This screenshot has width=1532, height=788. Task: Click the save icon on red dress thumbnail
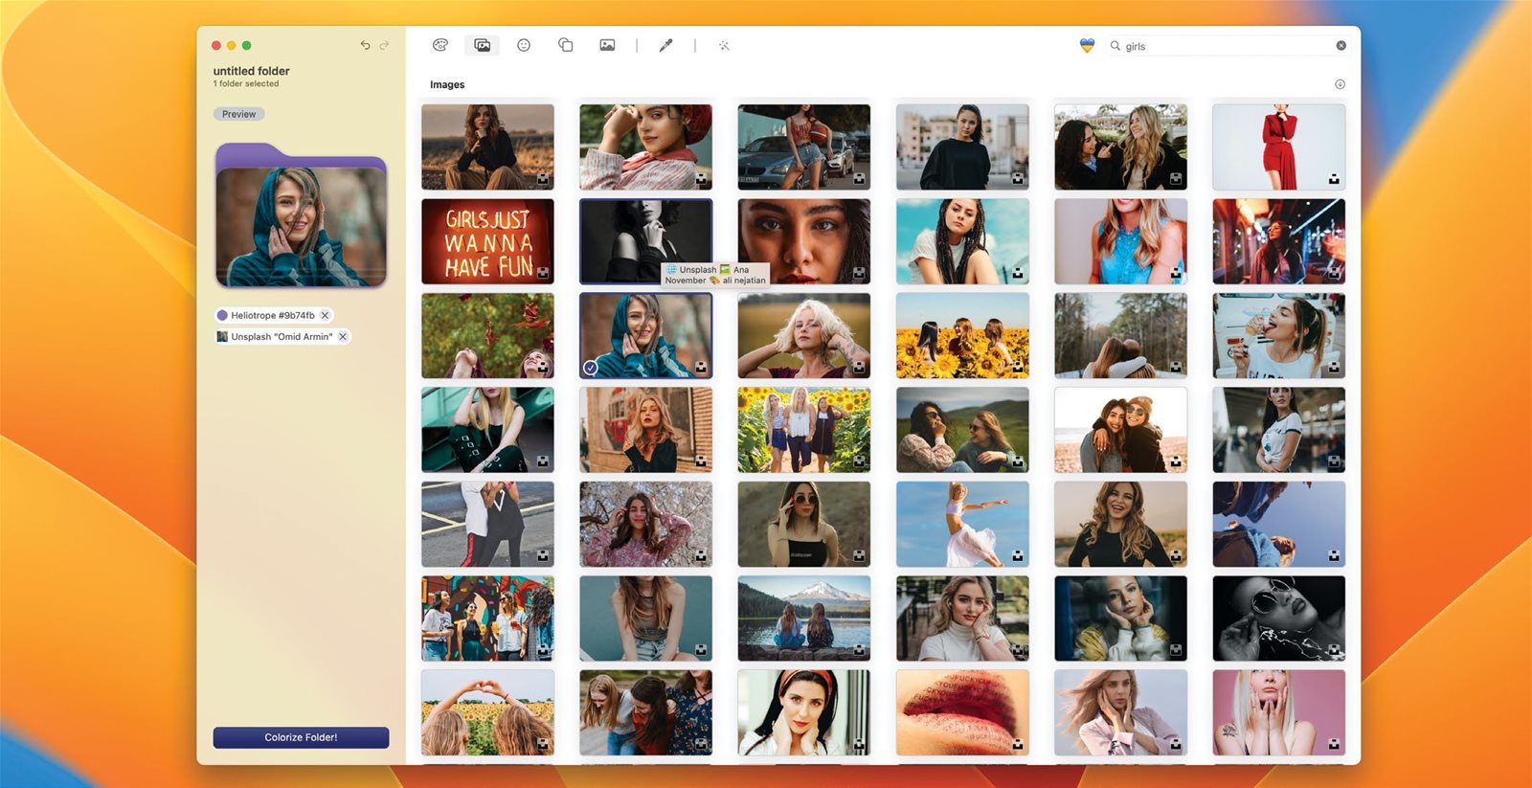click(1333, 179)
